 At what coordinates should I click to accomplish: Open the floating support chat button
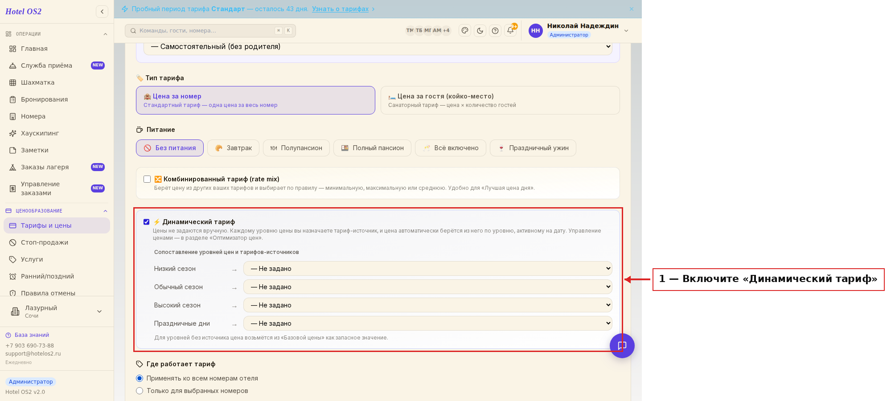(622, 345)
